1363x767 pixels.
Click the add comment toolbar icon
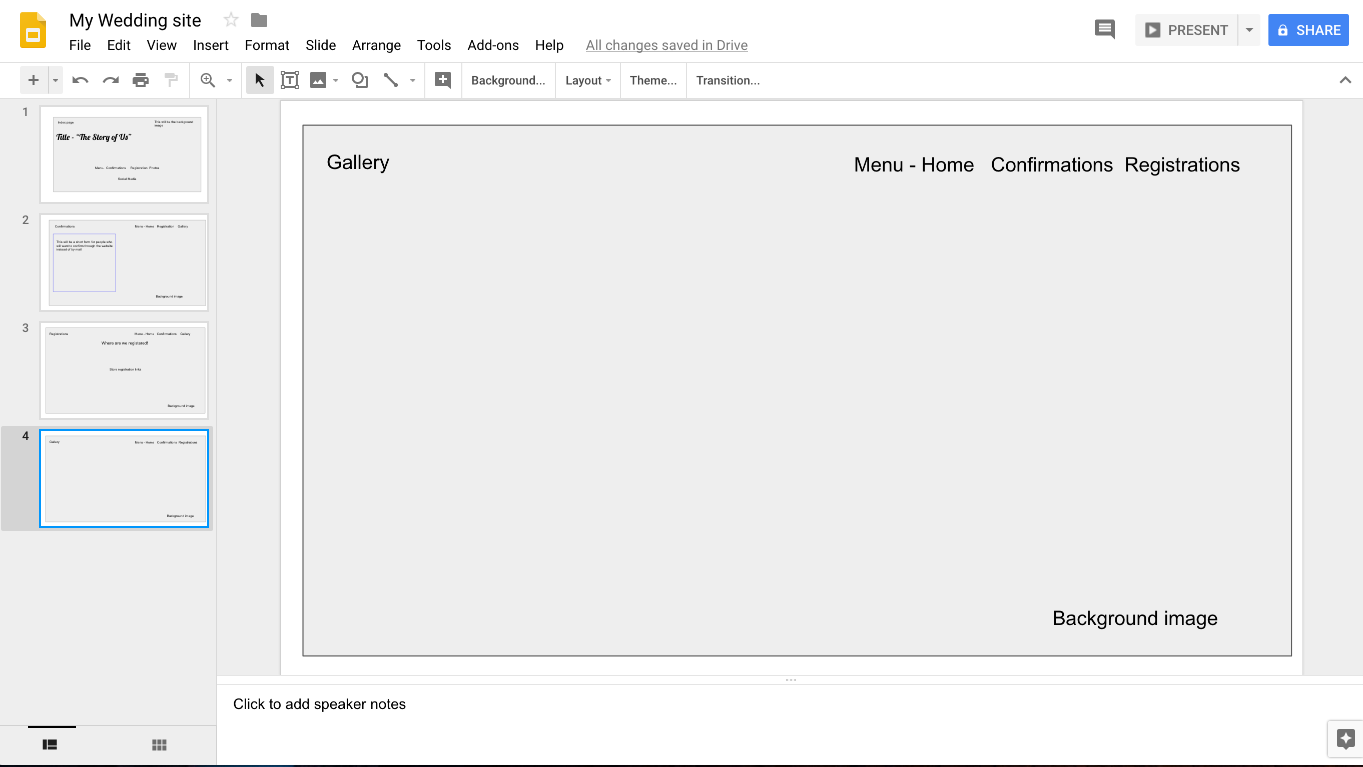442,80
